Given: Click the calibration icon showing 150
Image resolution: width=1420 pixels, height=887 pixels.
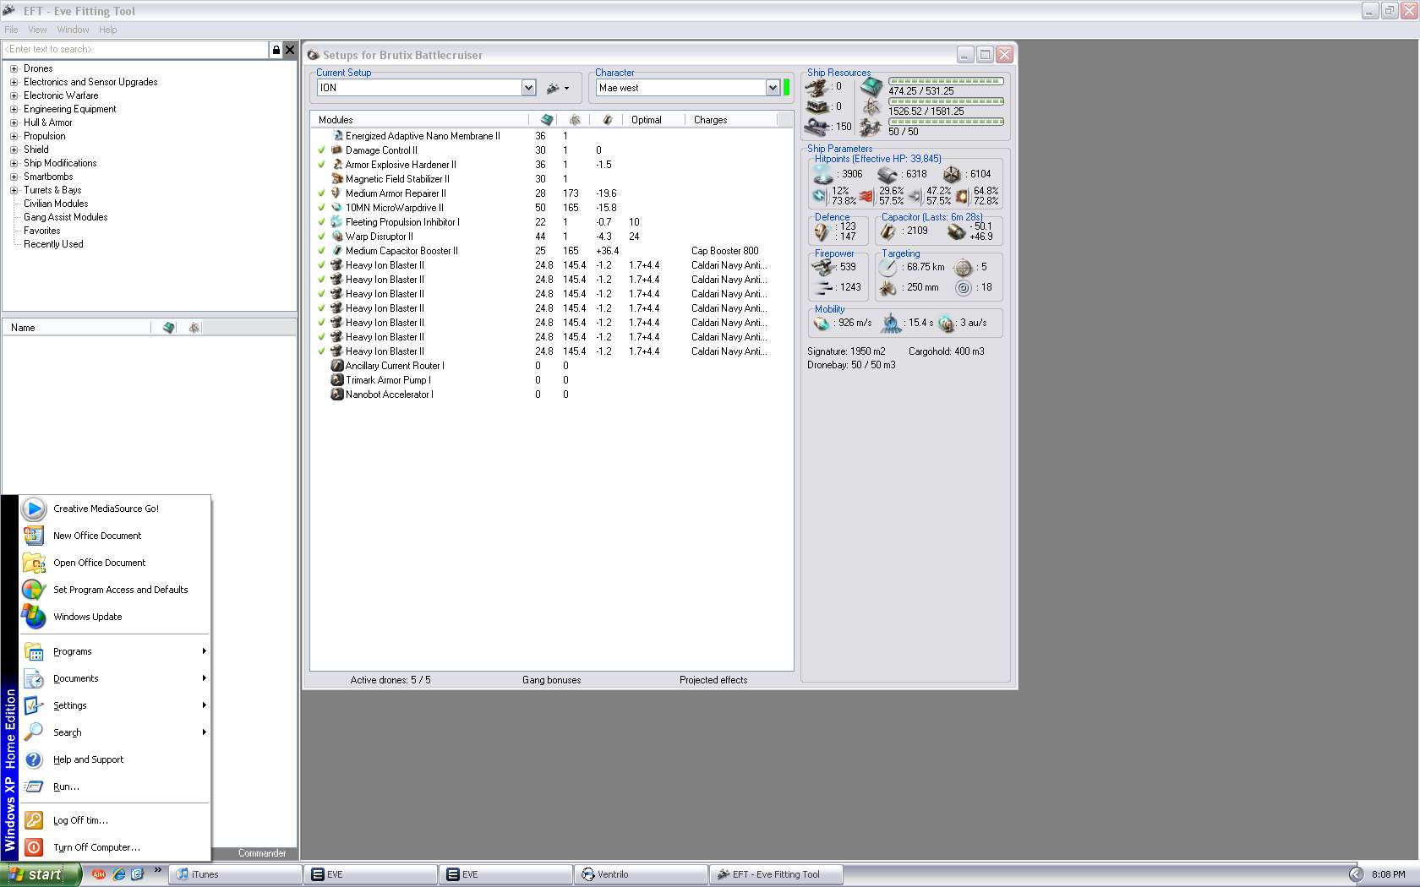Looking at the screenshot, I should (816, 127).
